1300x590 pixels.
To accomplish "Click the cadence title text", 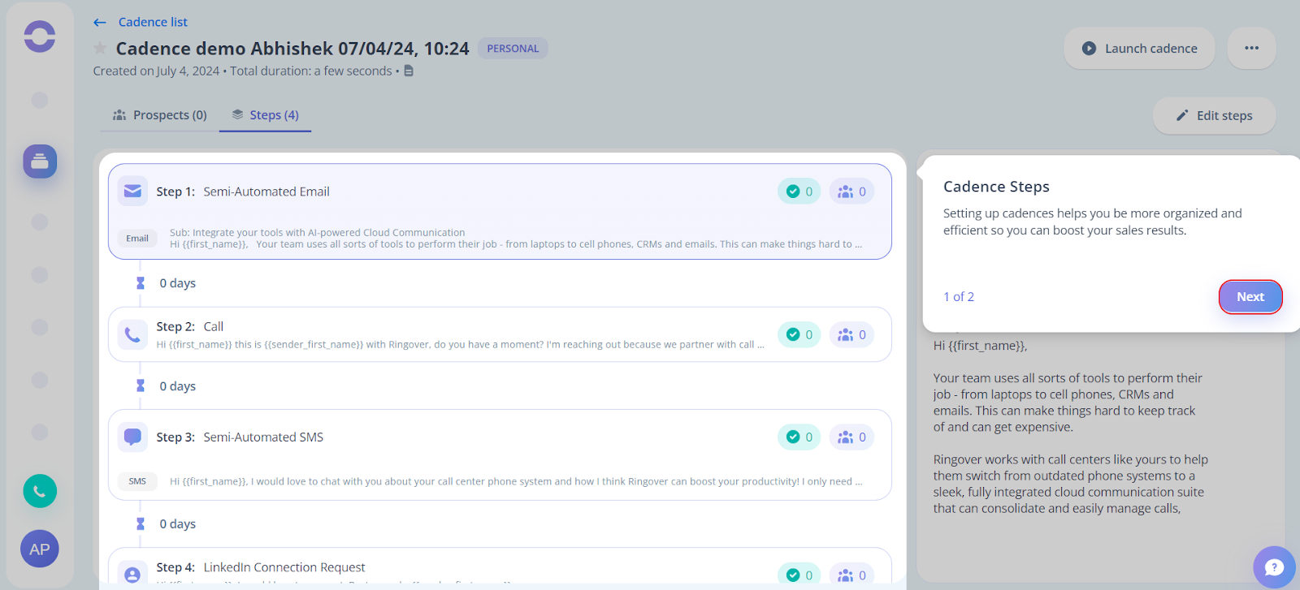I will [x=292, y=49].
